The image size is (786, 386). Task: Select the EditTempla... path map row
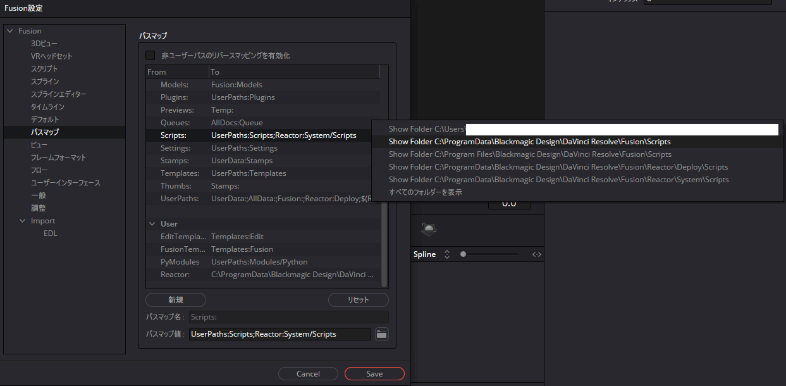tap(263, 237)
